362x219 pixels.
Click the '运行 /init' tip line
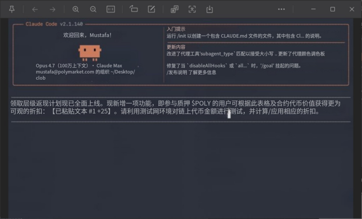[x=244, y=36]
